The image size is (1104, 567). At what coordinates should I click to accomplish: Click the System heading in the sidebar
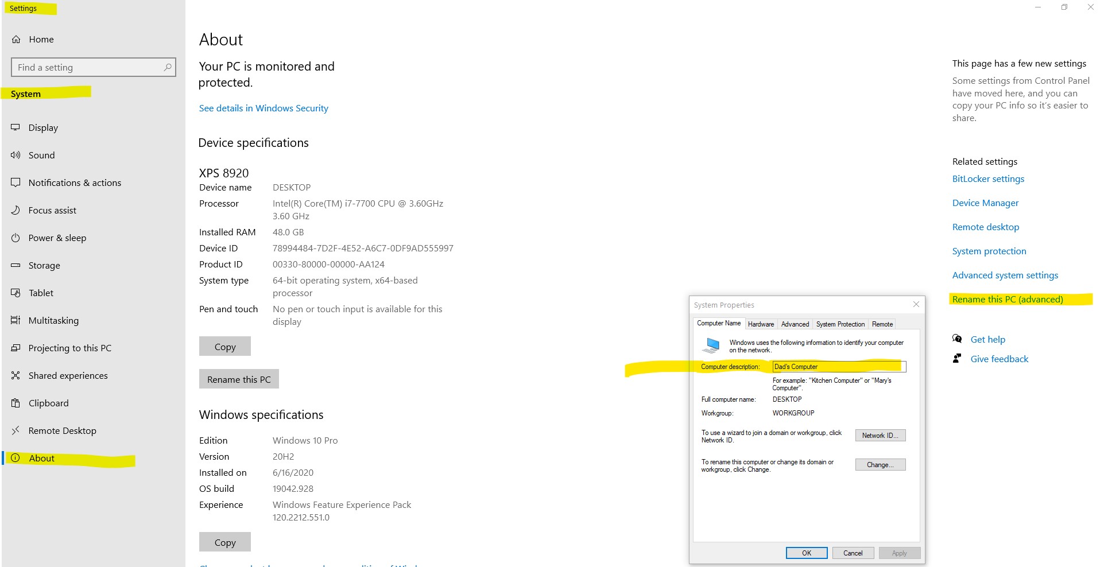click(26, 94)
